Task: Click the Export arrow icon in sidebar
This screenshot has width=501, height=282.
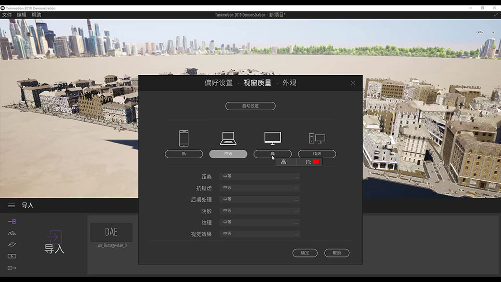Action: click(12, 268)
